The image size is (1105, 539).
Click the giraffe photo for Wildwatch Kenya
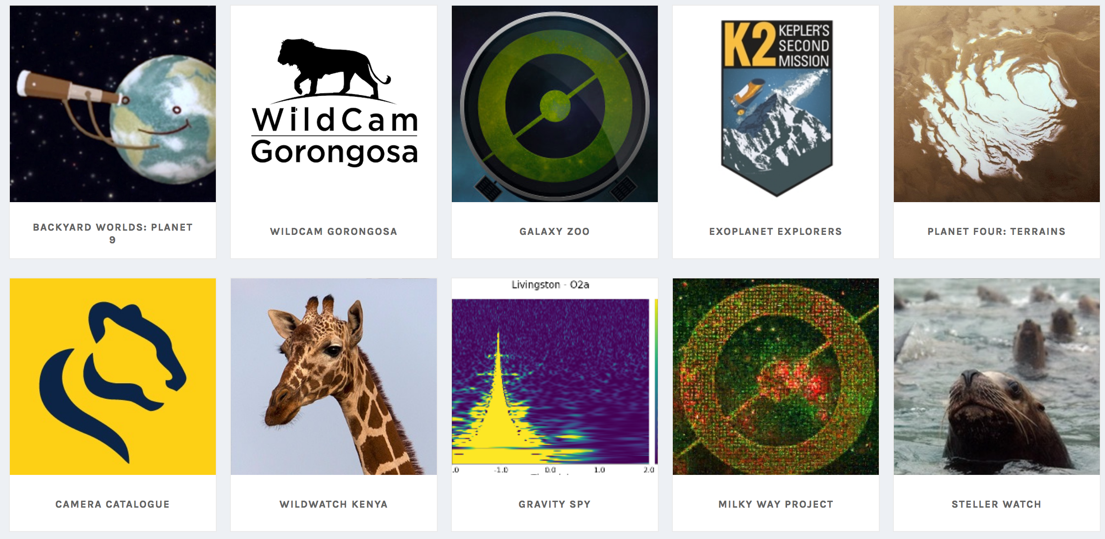click(x=334, y=377)
